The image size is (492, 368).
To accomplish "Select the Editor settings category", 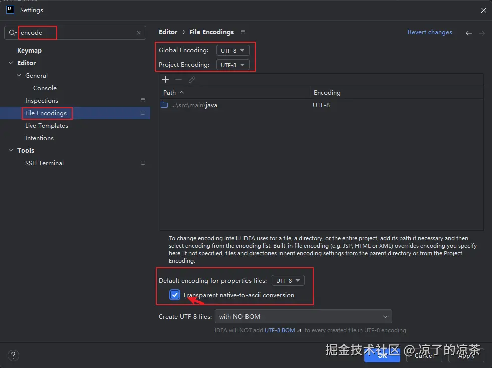I will pyautogui.click(x=27, y=63).
